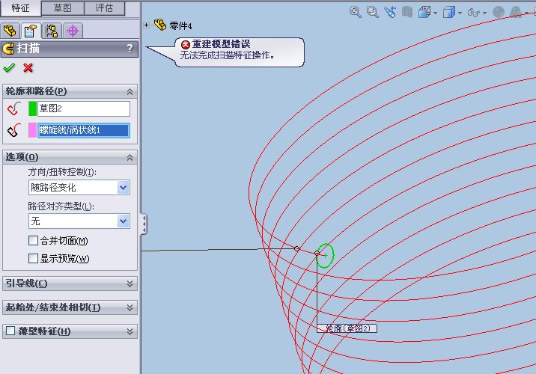Open the View Orientation dropdown arrow
Screen dimensions: 536x374
pyautogui.click(x=435, y=13)
